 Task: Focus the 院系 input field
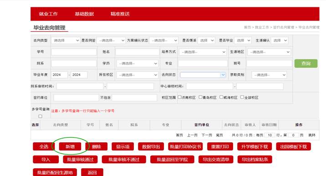tap(74, 64)
